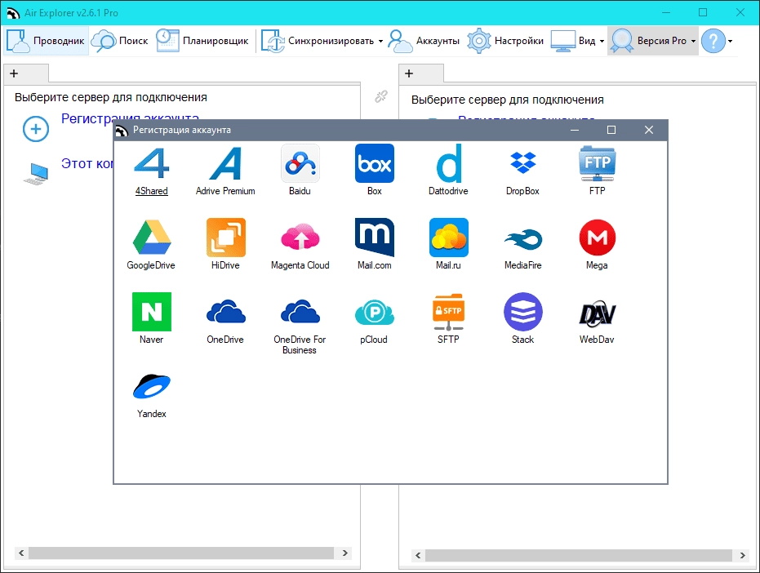The height and width of the screenshot is (573, 760).
Task: Expand the help dropdown arrow
Action: click(x=730, y=41)
